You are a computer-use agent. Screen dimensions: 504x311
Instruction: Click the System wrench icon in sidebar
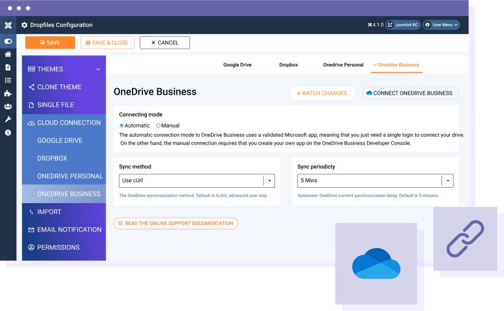8,119
